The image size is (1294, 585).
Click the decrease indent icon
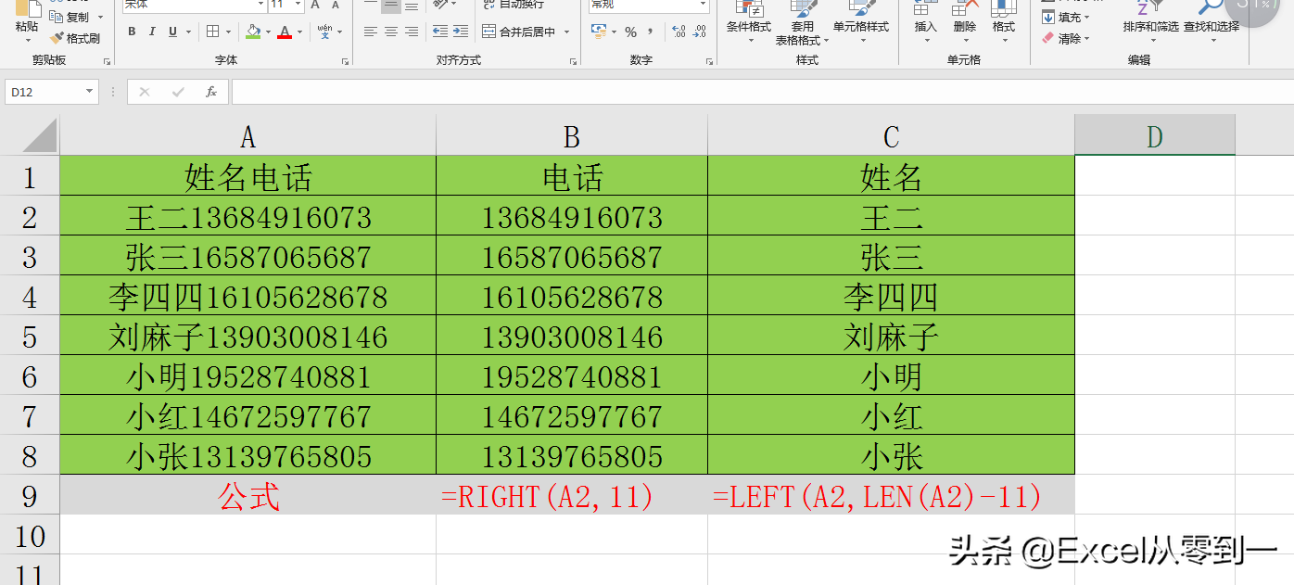point(439,32)
